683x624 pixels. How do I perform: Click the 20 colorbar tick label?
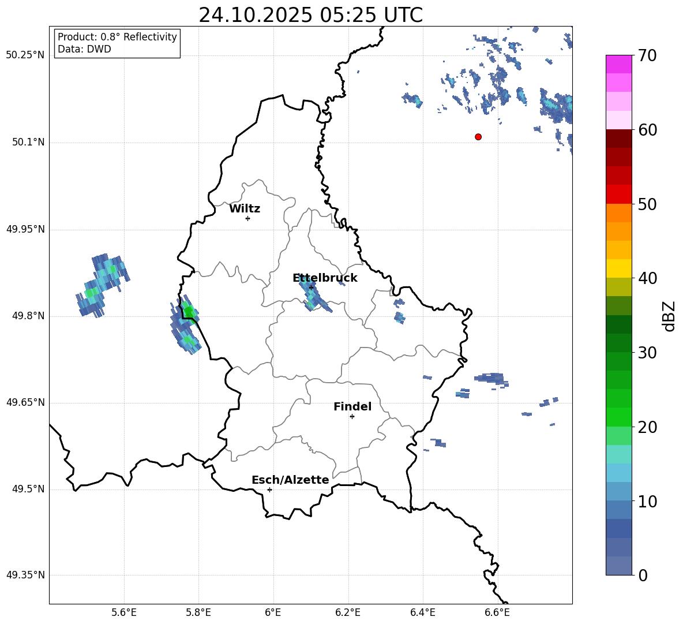click(647, 427)
